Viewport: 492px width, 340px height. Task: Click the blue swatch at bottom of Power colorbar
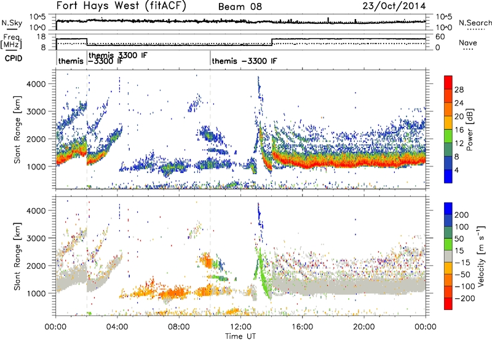[x=448, y=176]
